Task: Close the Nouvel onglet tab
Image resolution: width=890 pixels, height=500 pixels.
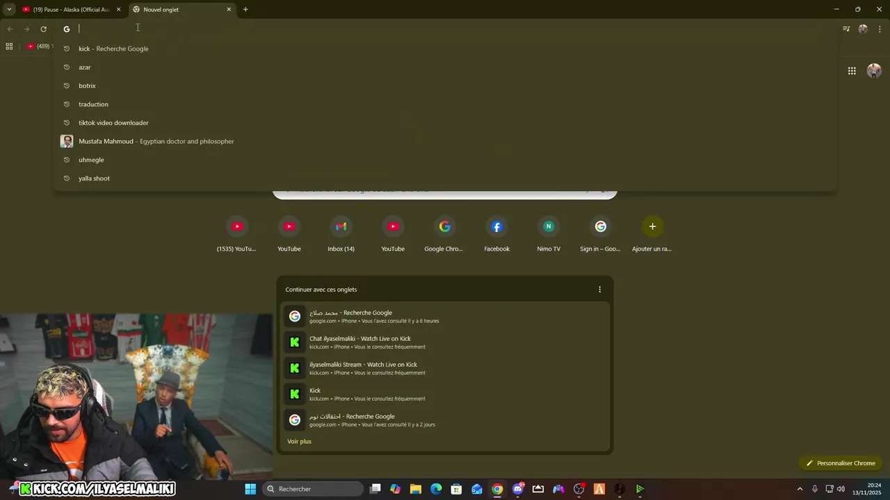Action: pos(229,10)
